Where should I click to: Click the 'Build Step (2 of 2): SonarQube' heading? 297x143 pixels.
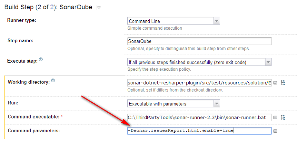[48, 7]
